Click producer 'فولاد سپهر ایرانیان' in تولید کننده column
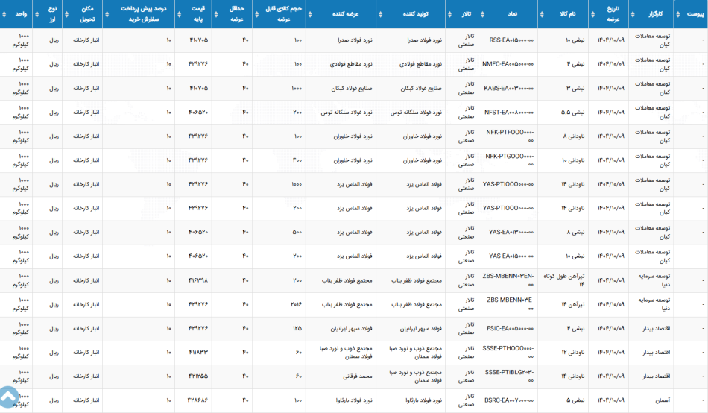 point(421,329)
